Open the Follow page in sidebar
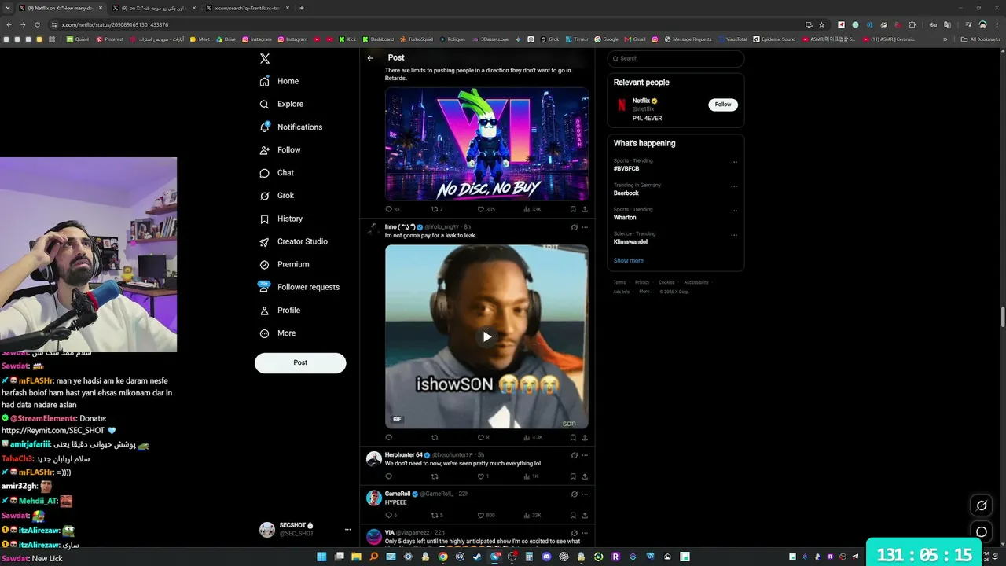Image resolution: width=1006 pixels, height=566 pixels. (x=280, y=149)
